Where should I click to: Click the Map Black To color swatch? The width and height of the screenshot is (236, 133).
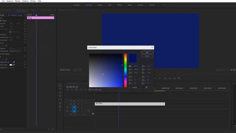pos(11,62)
